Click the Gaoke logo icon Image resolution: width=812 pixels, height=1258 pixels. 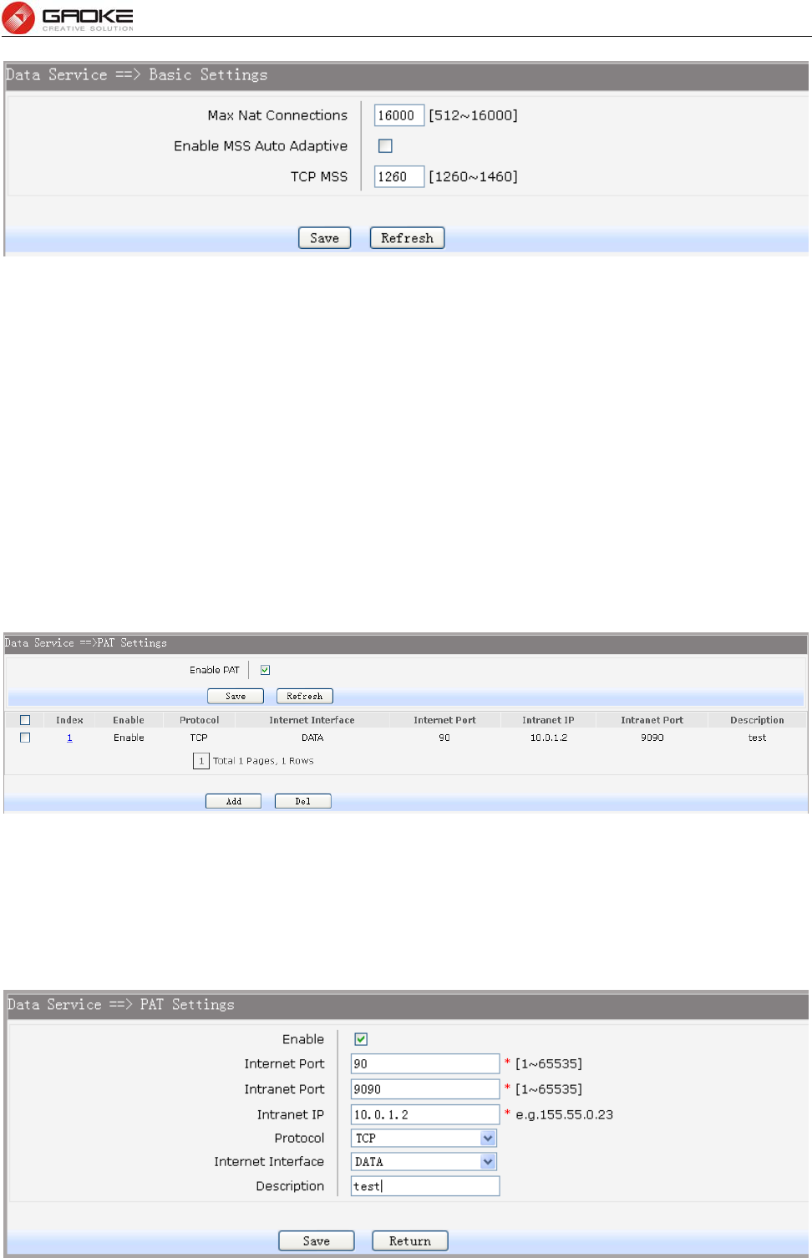tap(18, 18)
